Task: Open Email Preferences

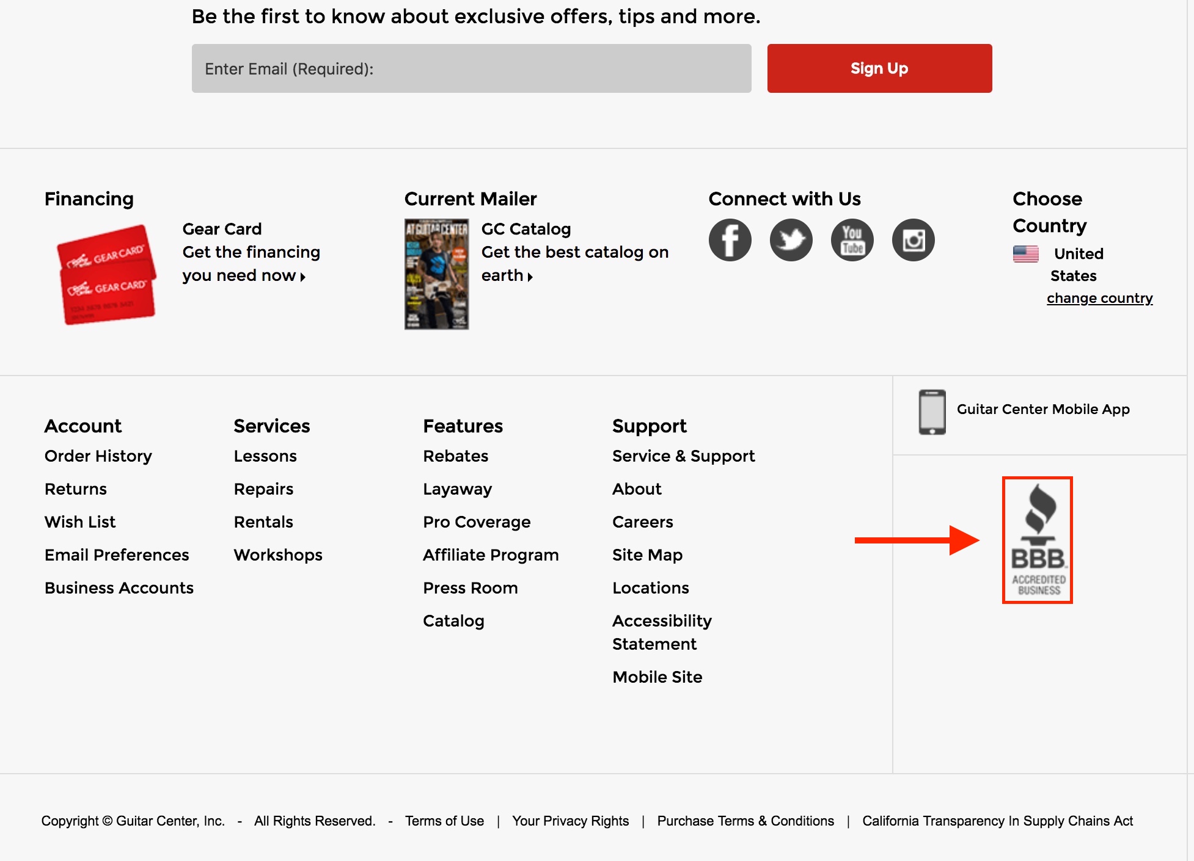Action: 117,555
